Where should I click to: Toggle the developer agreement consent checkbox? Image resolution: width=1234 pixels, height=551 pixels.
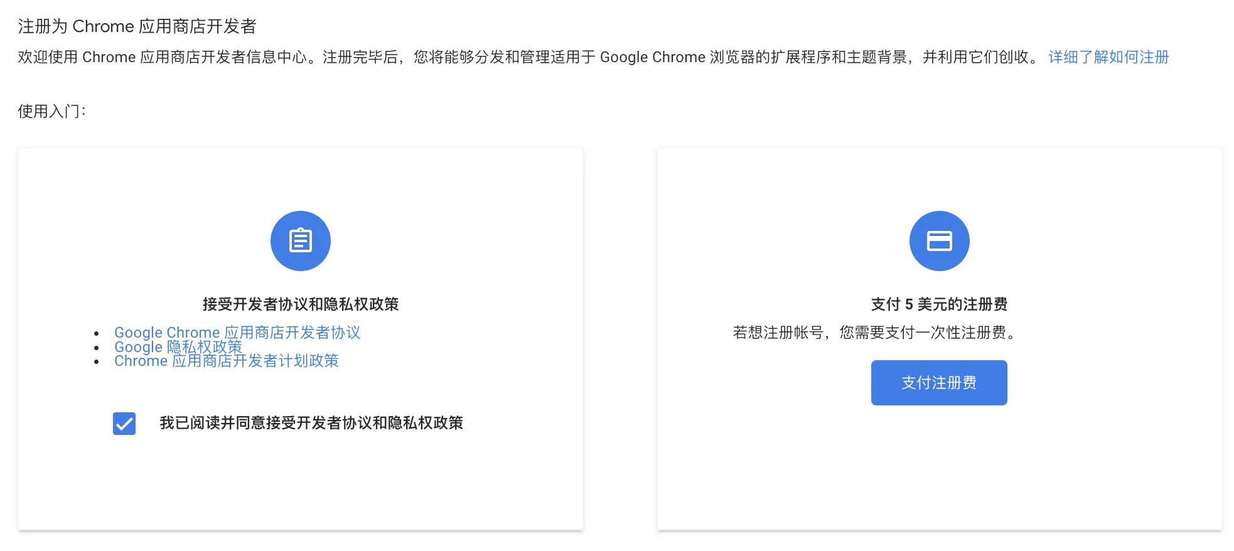tap(124, 424)
